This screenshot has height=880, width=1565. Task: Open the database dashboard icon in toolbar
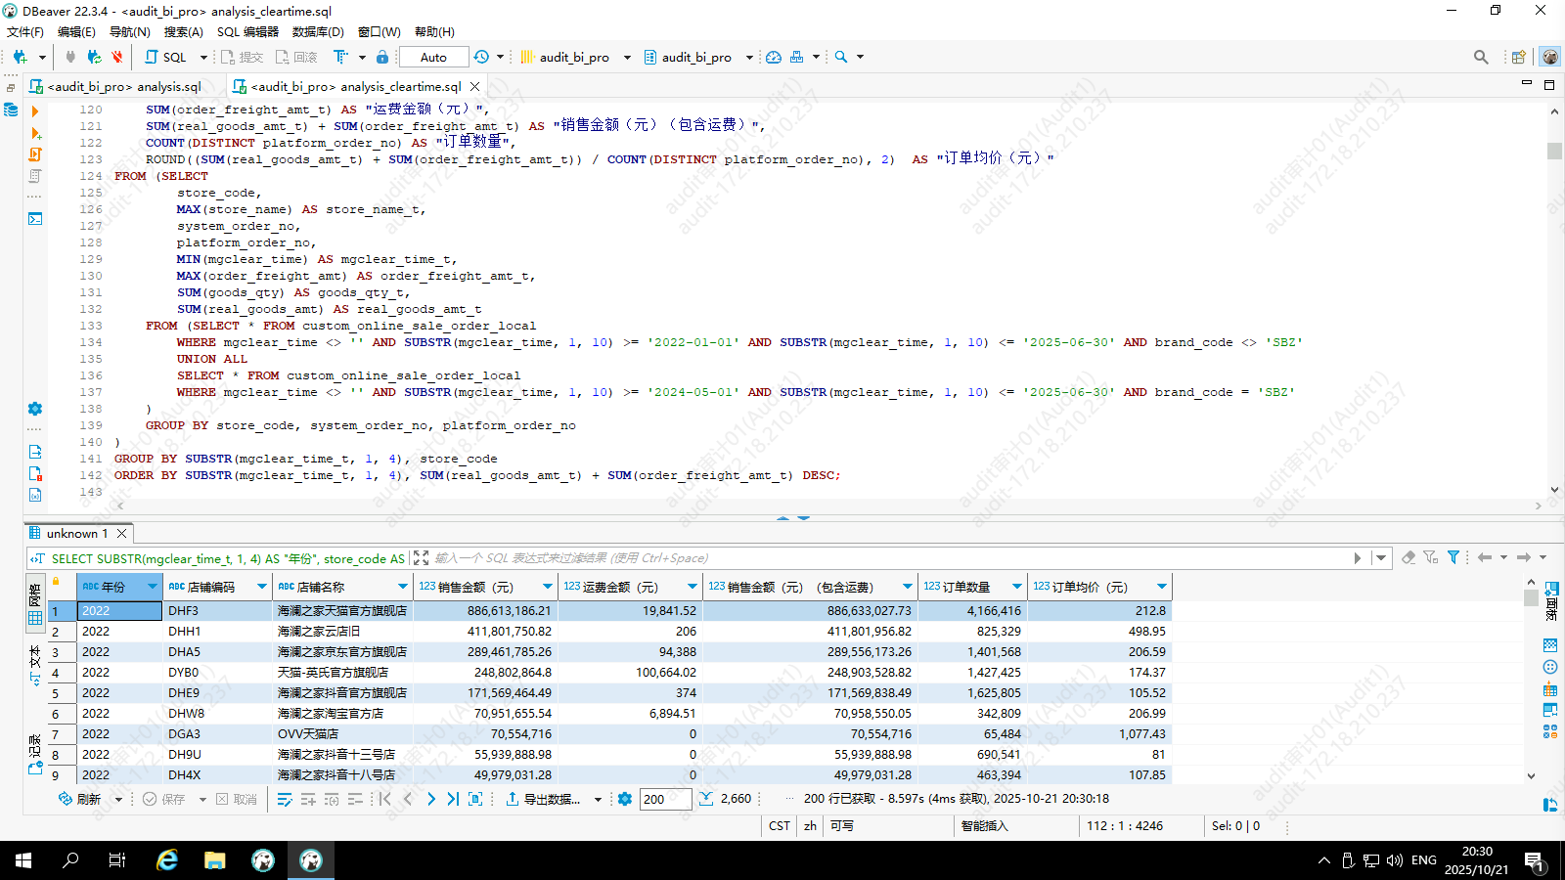pyautogui.click(x=774, y=57)
